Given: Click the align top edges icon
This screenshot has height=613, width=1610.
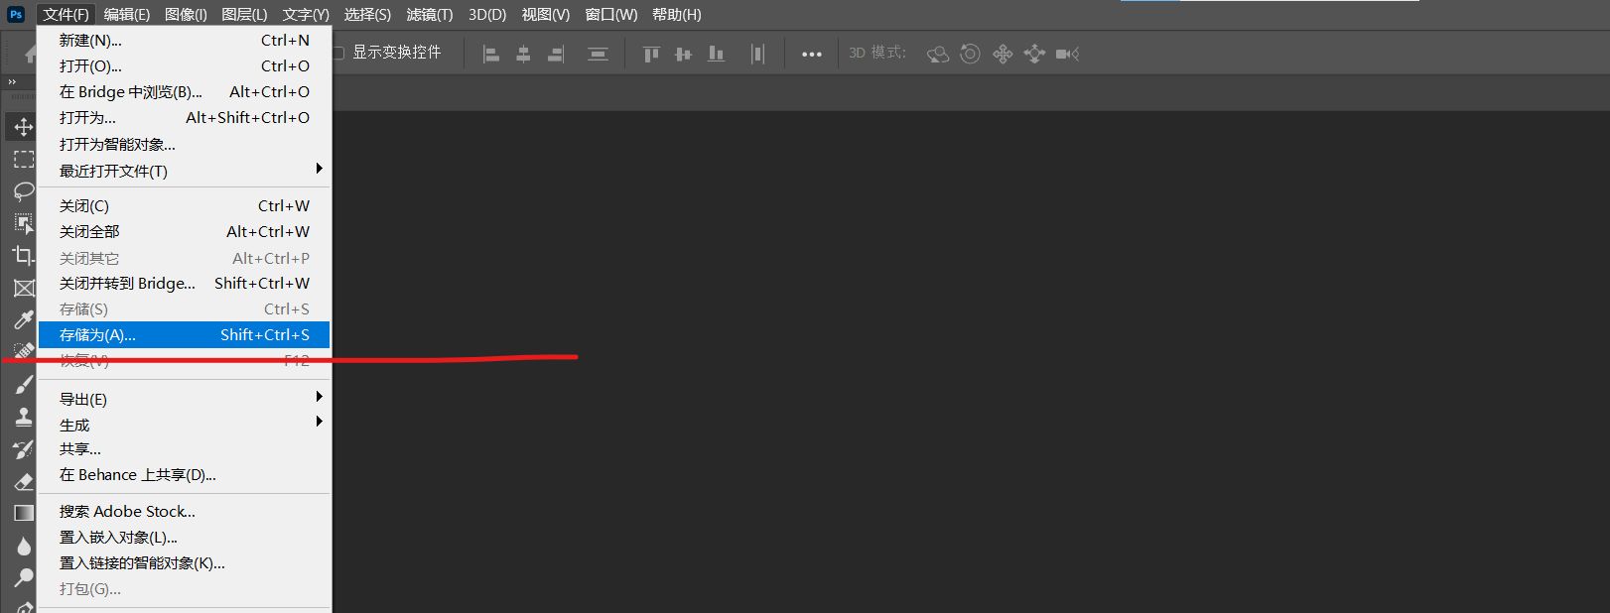Looking at the screenshot, I should pyautogui.click(x=651, y=54).
